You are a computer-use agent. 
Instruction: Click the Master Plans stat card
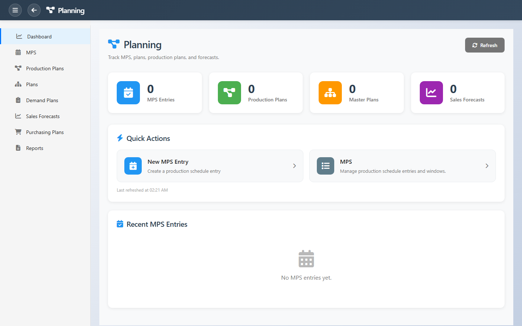pyautogui.click(x=357, y=93)
